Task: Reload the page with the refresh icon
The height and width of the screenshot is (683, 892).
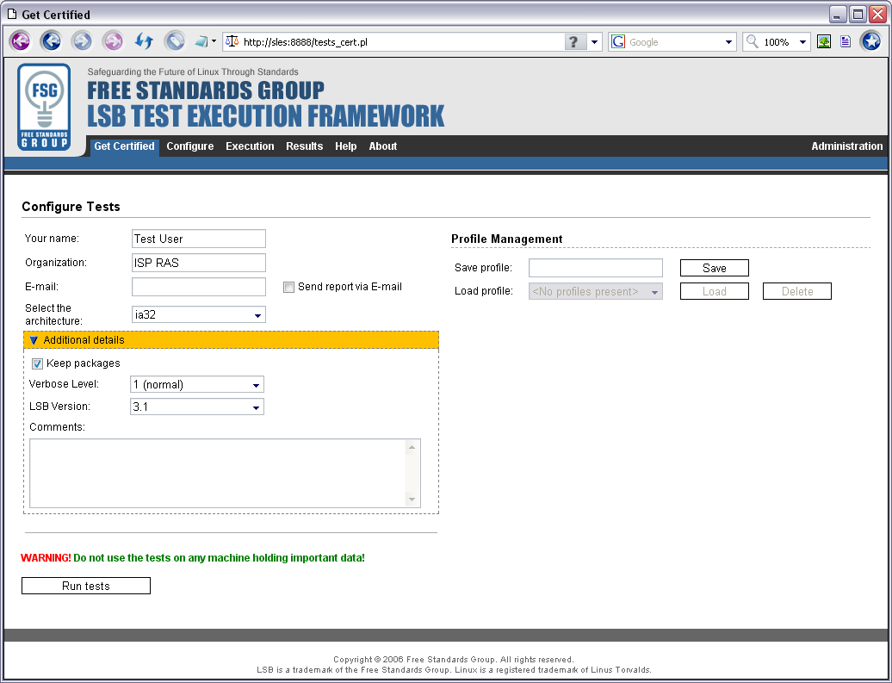Action: pyautogui.click(x=144, y=41)
